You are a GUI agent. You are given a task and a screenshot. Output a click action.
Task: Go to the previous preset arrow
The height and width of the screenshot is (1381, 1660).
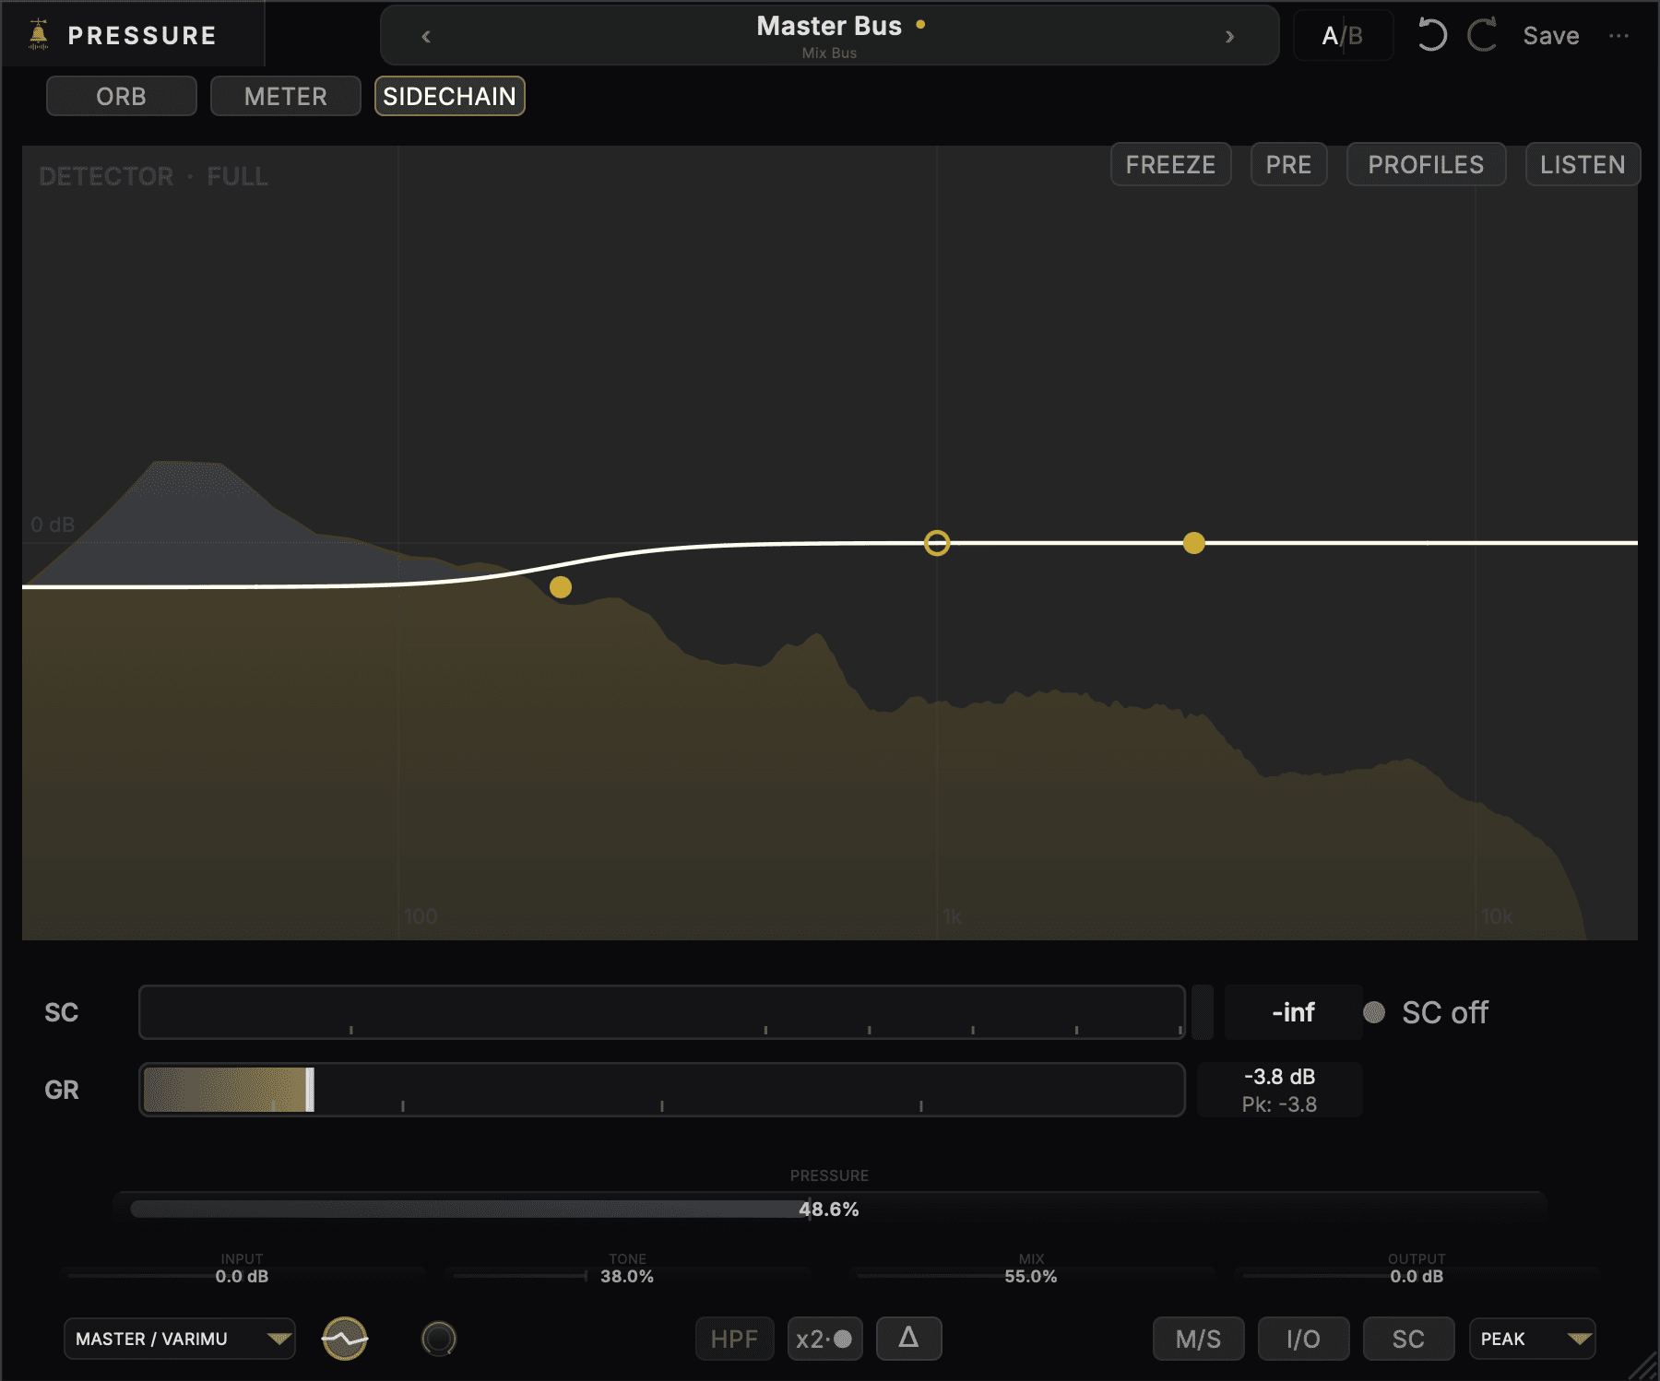[x=426, y=37]
